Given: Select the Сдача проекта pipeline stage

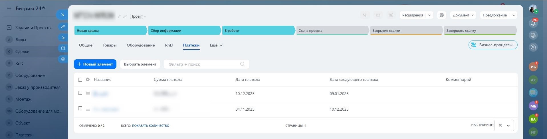Looking at the screenshot, I should click(332, 31).
